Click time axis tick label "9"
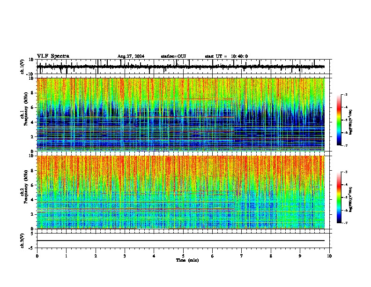Viewport: 371px width, 287px height. coord(300,256)
